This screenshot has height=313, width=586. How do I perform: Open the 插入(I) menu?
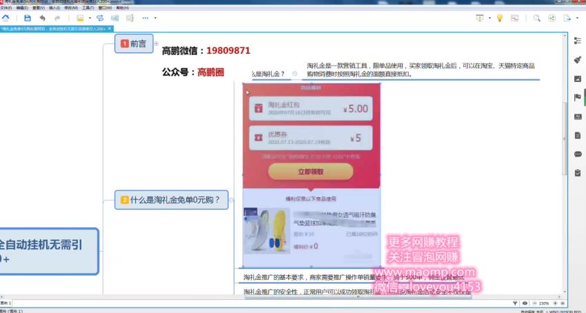(54, 8)
